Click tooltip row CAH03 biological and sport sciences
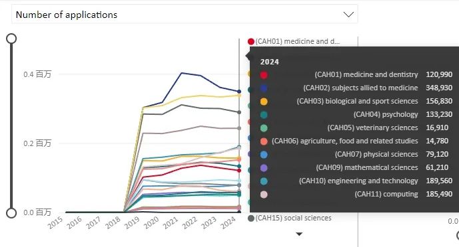Viewport: 459px width, 247px height. coord(356,101)
